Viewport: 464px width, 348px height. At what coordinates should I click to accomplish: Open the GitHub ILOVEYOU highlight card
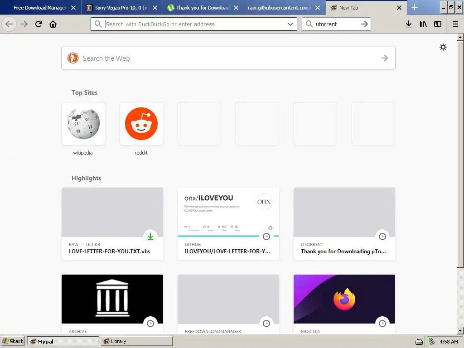[228, 224]
